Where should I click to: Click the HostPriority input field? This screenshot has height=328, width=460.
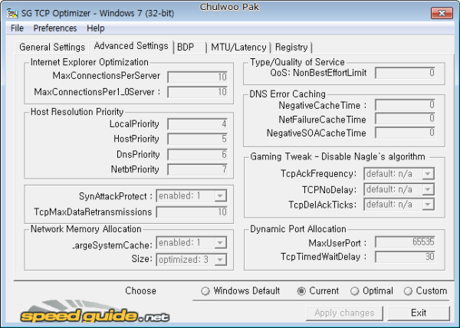[198, 139]
